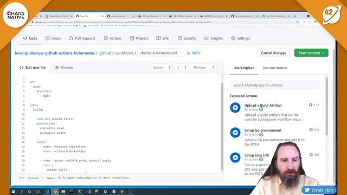Viewport: 347px width, 195px height.
Task: Click the 'runs-on: ubuntu-latest' code line
Action: click(55, 119)
